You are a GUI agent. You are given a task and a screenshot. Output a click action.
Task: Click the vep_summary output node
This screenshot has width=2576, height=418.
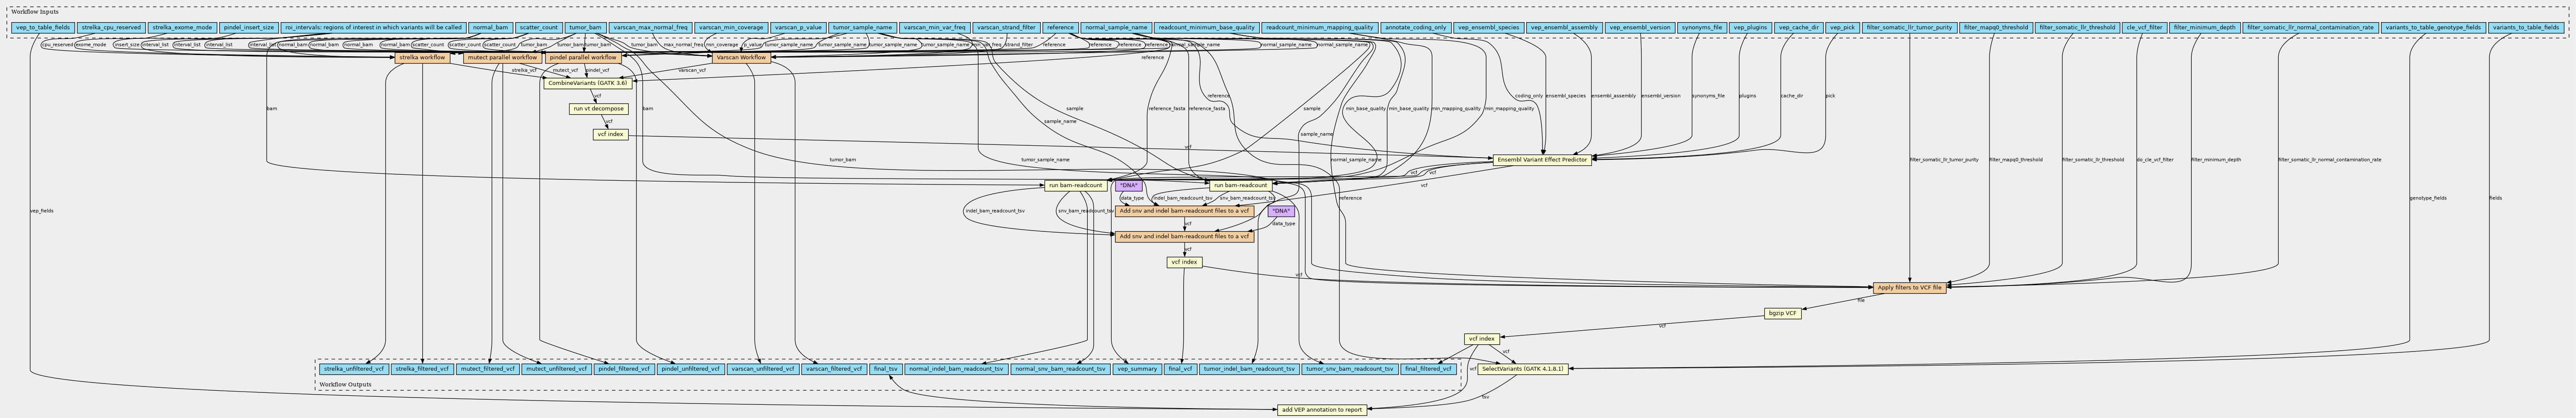1137,369
